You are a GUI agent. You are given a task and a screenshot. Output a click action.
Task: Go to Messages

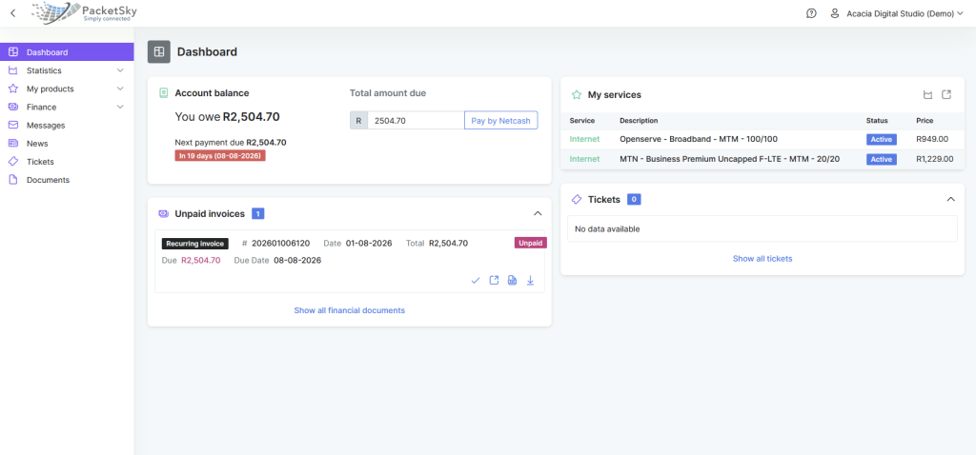pos(67,125)
